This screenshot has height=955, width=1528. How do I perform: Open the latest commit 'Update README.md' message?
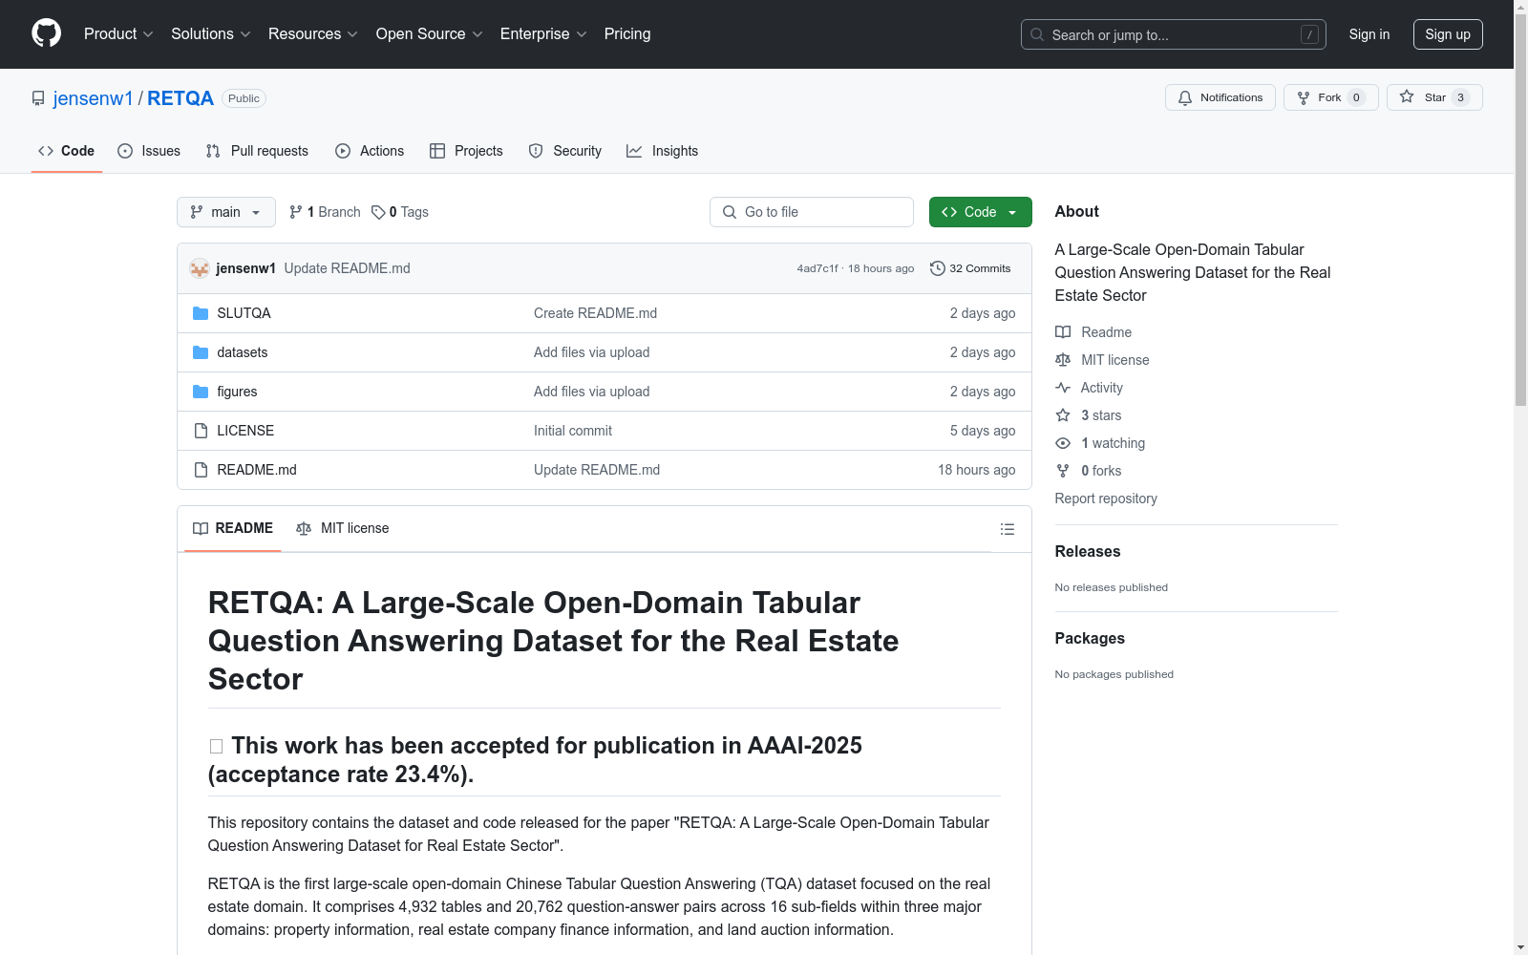[x=347, y=268]
